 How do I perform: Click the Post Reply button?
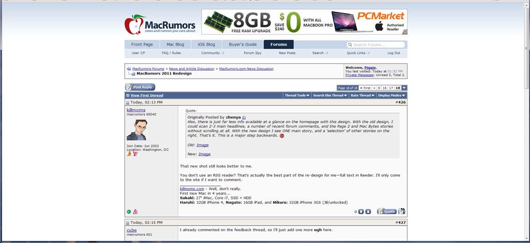pyautogui.click(x=140, y=87)
